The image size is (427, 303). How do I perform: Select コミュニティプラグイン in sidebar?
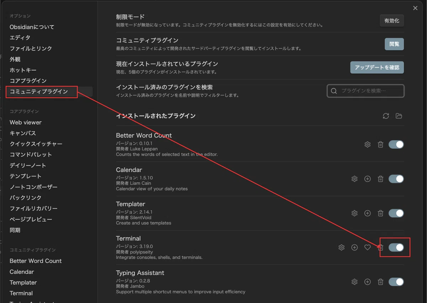(39, 92)
